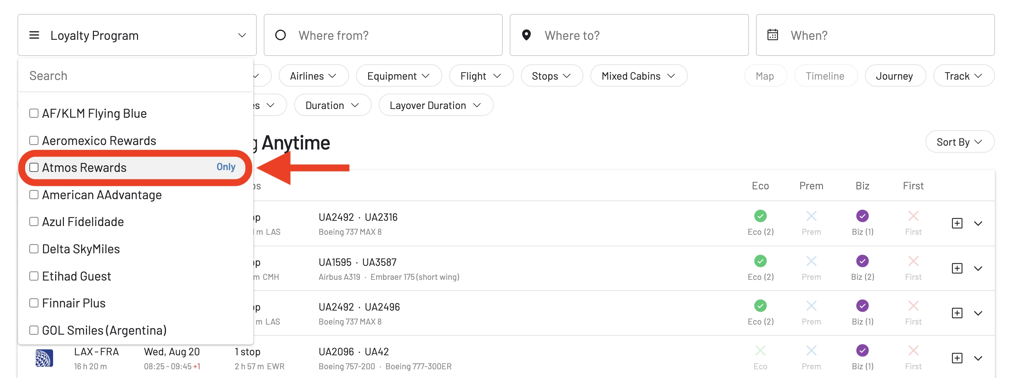Click the circle origin icon beside Where from
This screenshot has width=1011, height=378.
280,35
